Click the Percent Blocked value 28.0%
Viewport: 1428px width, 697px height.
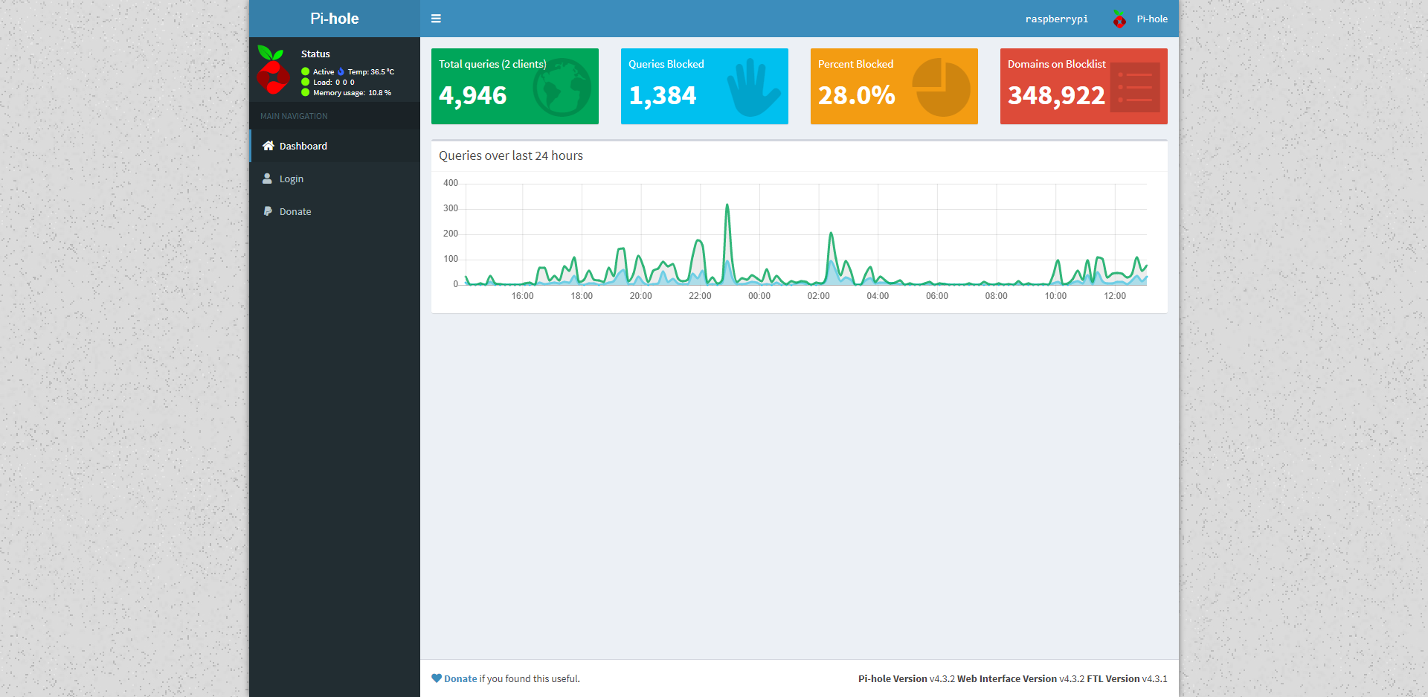[856, 95]
